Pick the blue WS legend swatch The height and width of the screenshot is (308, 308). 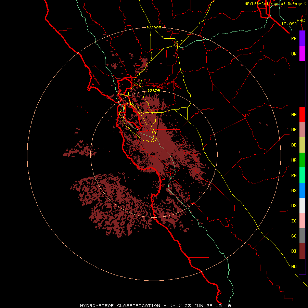coord(302,190)
